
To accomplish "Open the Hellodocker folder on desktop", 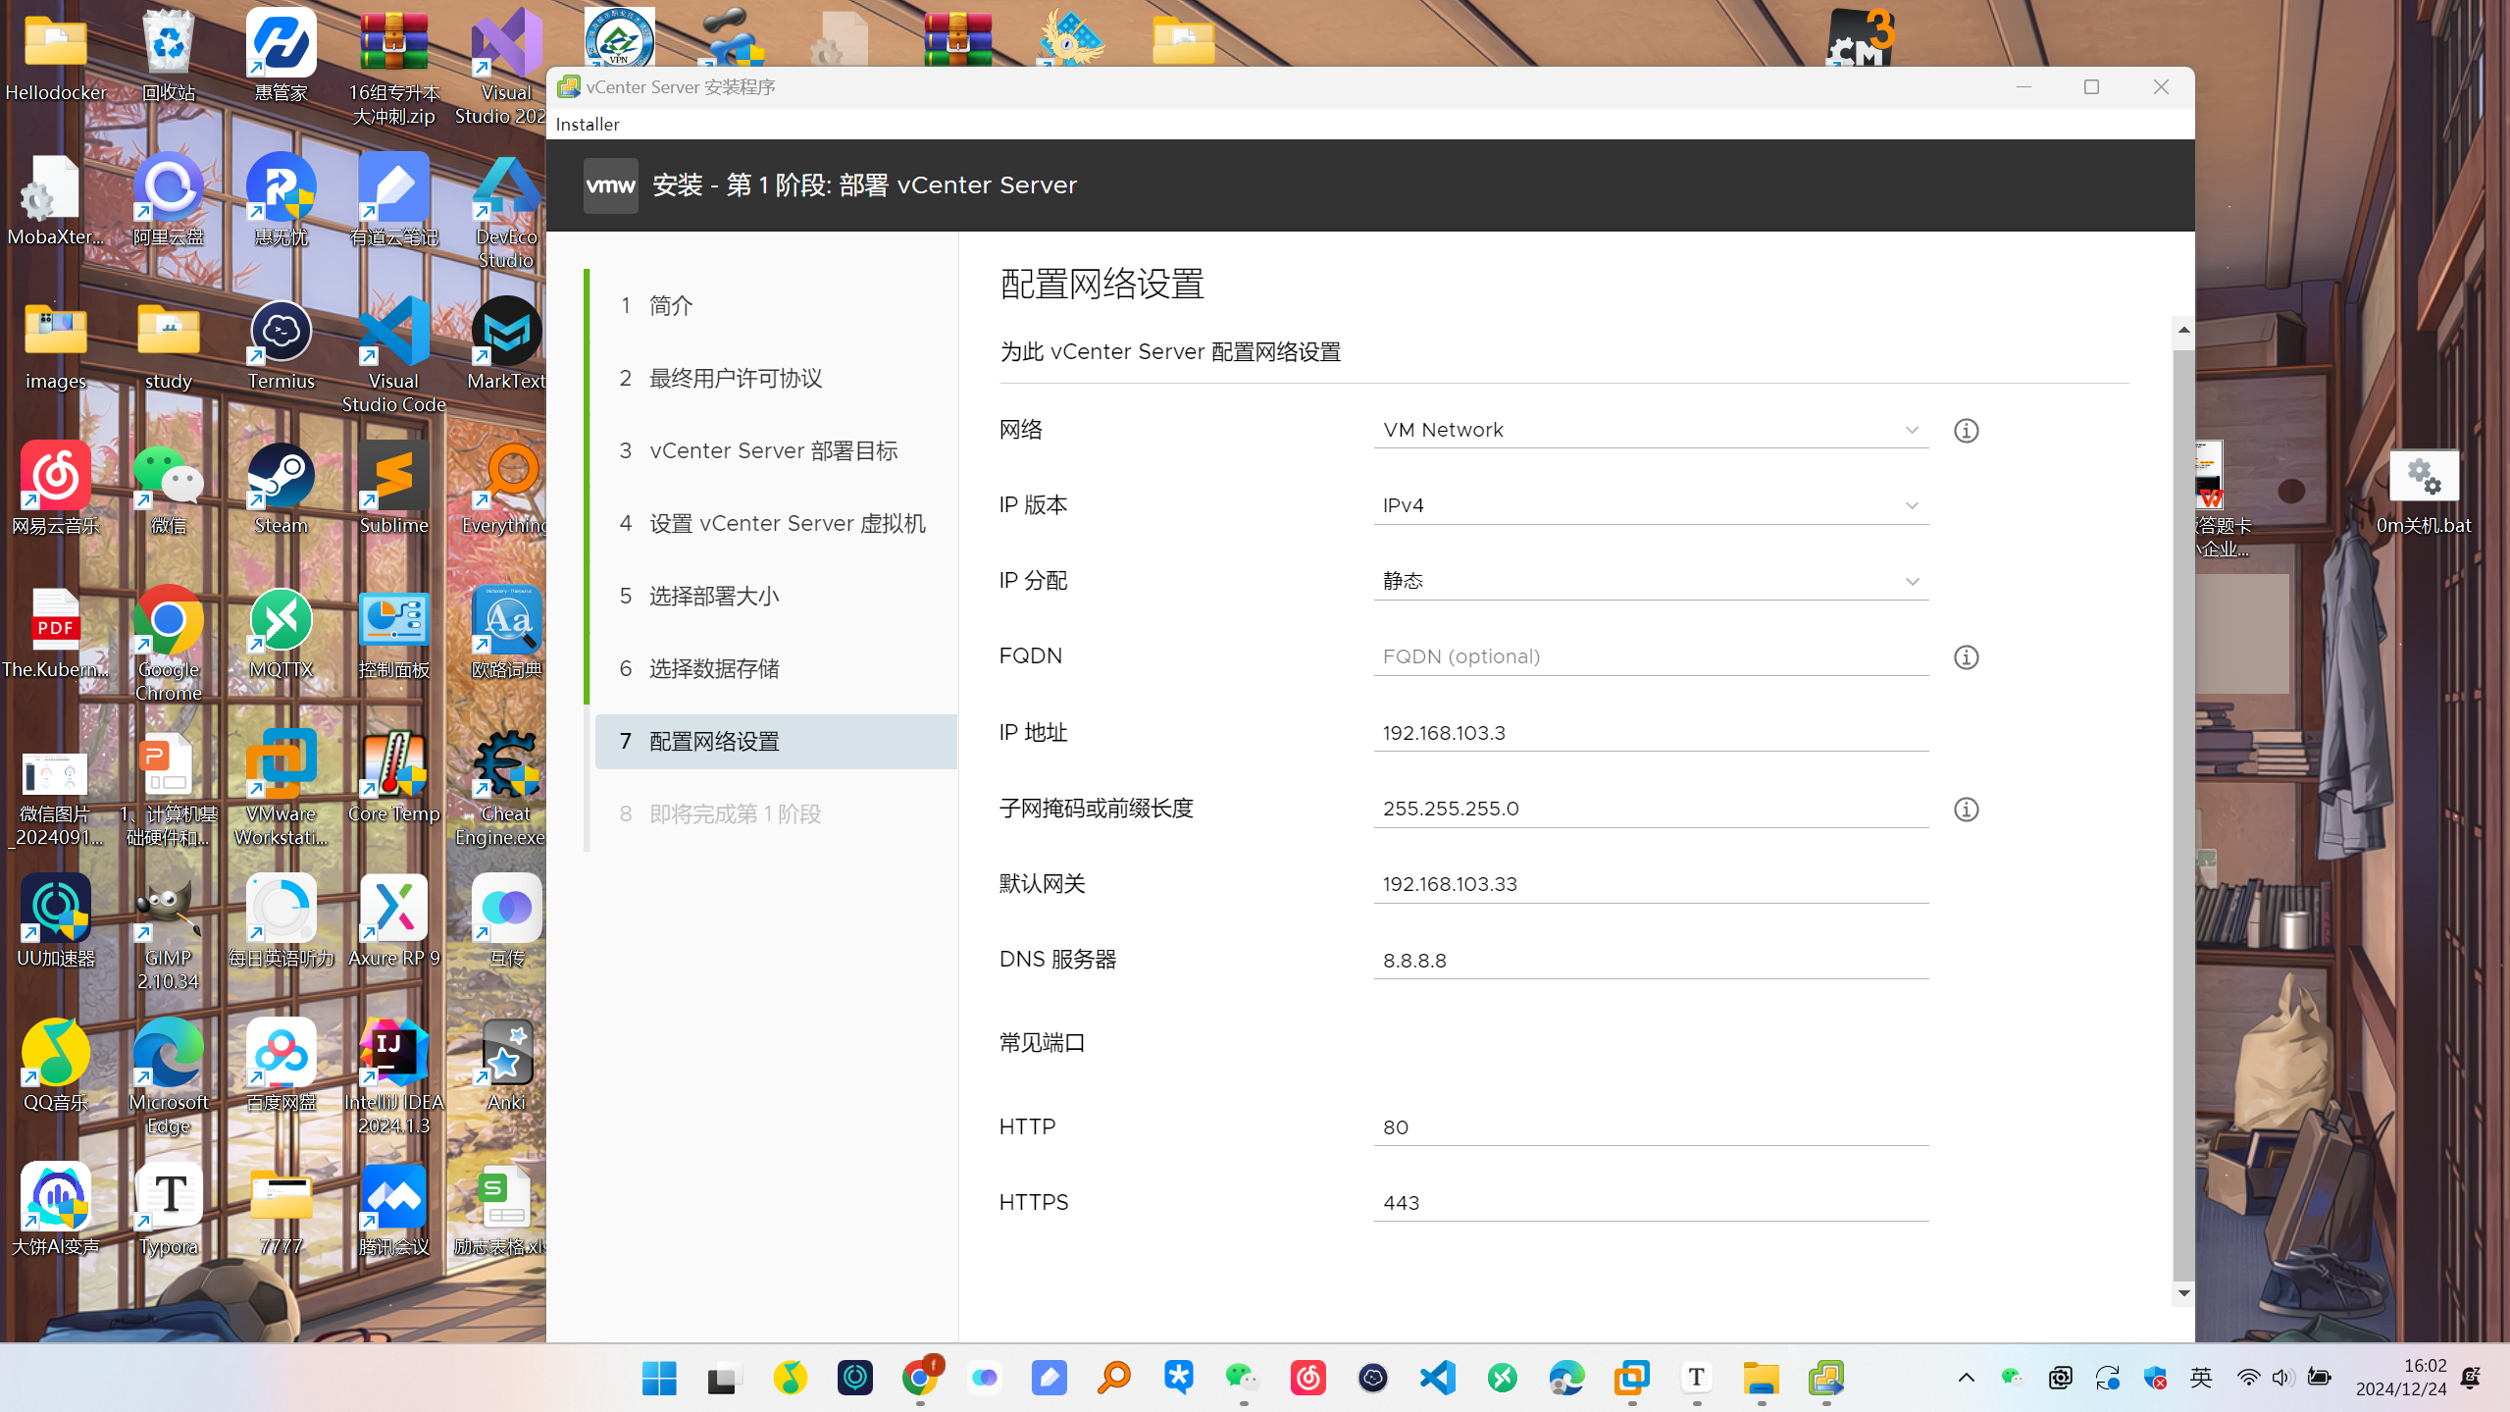I will tap(56, 57).
